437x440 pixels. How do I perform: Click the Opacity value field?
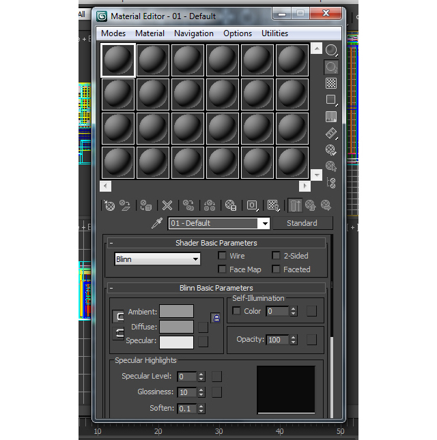[x=277, y=340]
